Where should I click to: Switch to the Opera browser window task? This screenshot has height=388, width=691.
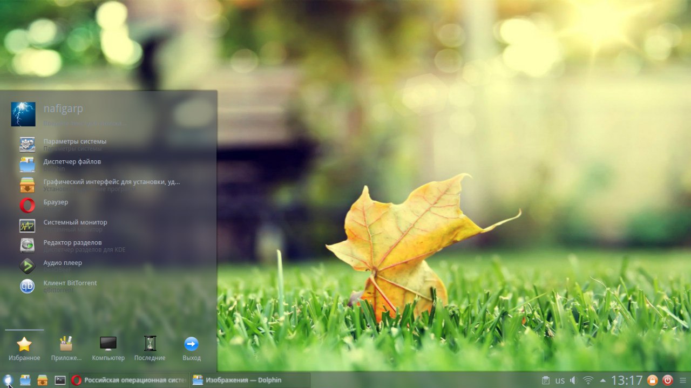[129, 380]
